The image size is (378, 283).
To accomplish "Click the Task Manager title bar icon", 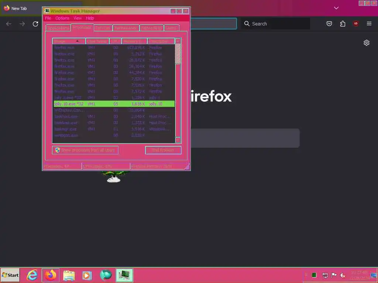I will point(47,11).
